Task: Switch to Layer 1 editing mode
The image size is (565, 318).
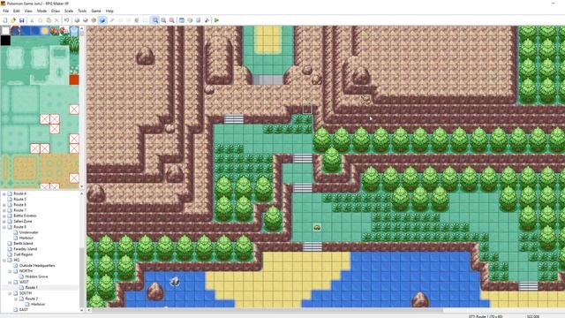Action: (x=77, y=20)
